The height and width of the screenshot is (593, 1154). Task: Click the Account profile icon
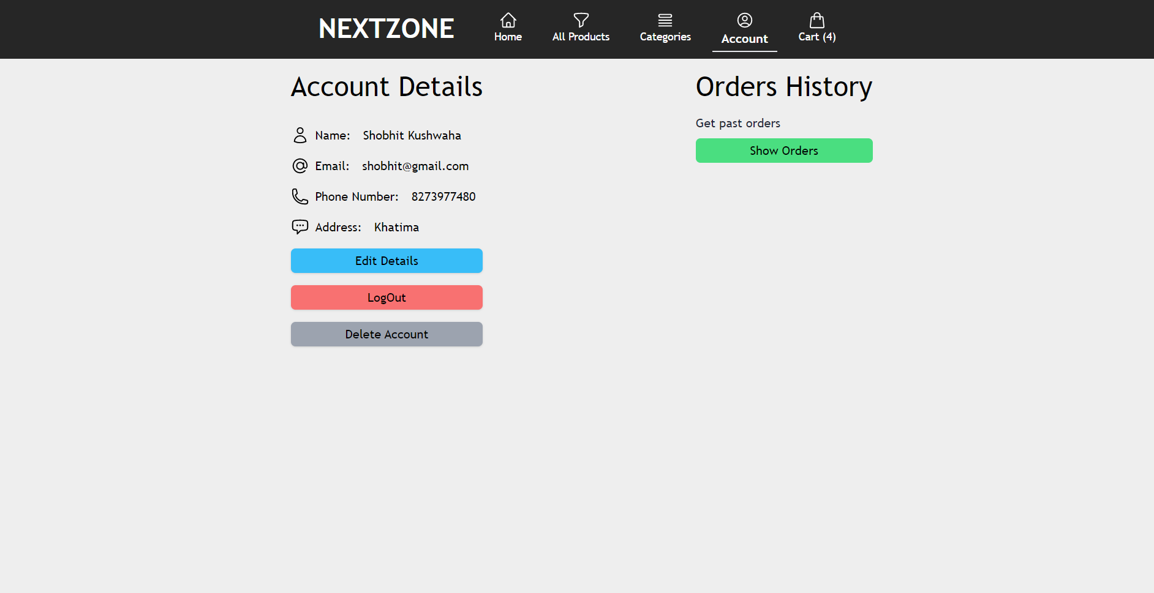click(x=744, y=20)
